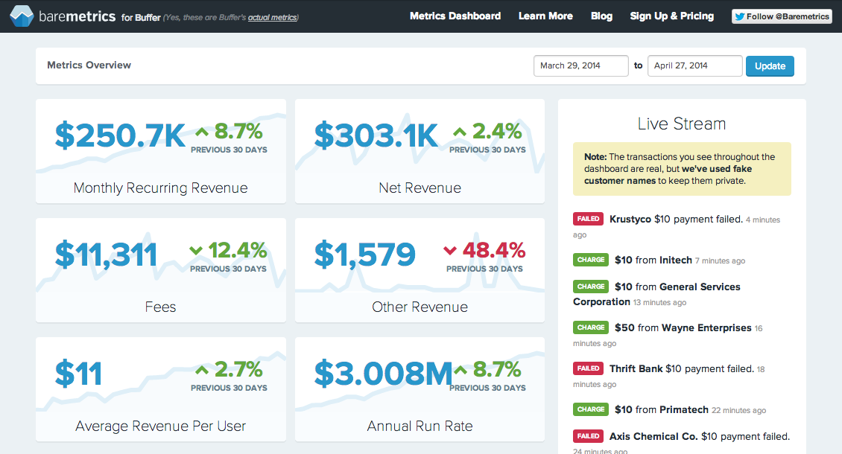Click the red down arrow beside 48.4%
This screenshot has width=842, height=454.
click(450, 250)
